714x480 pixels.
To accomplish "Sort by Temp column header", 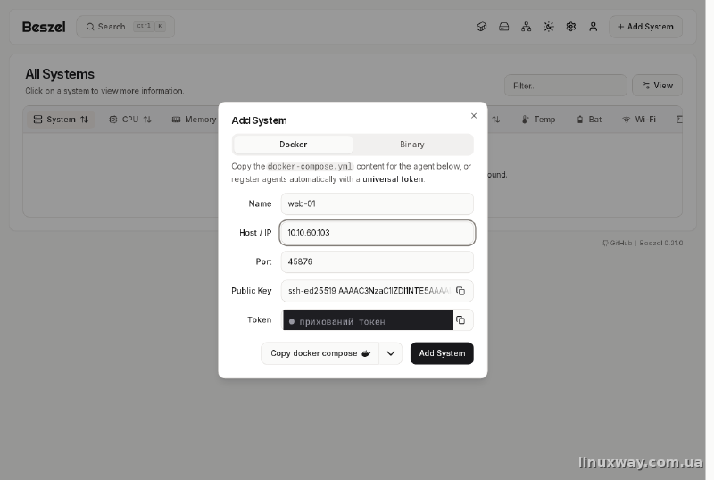I will (x=538, y=120).
